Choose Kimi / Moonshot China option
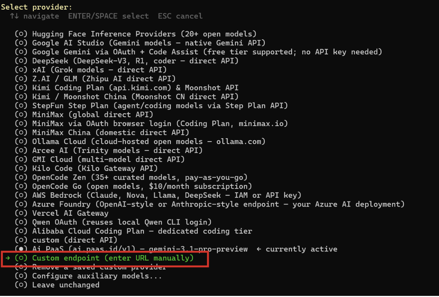The image size is (439, 297). click(127, 97)
